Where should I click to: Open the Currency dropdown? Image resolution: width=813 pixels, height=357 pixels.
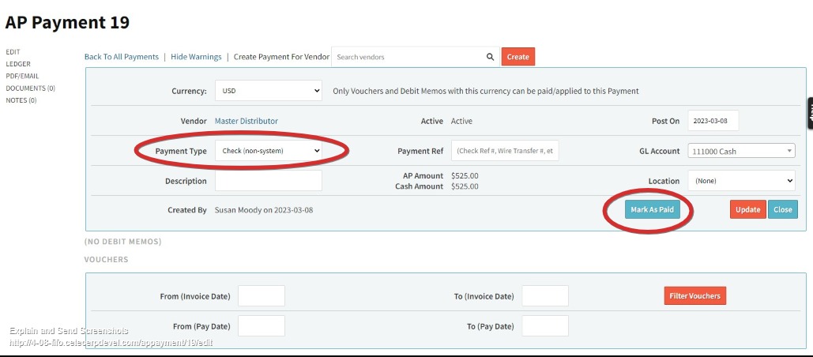(x=268, y=91)
